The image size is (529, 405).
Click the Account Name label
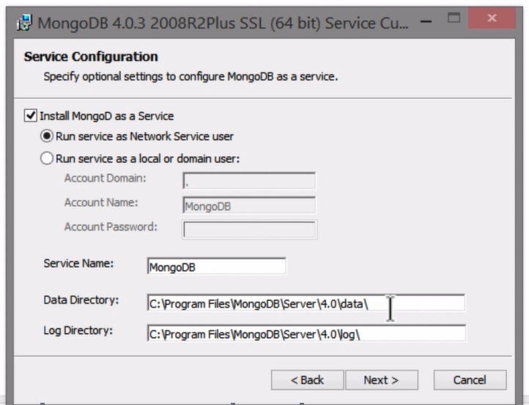tap(101, 202)
